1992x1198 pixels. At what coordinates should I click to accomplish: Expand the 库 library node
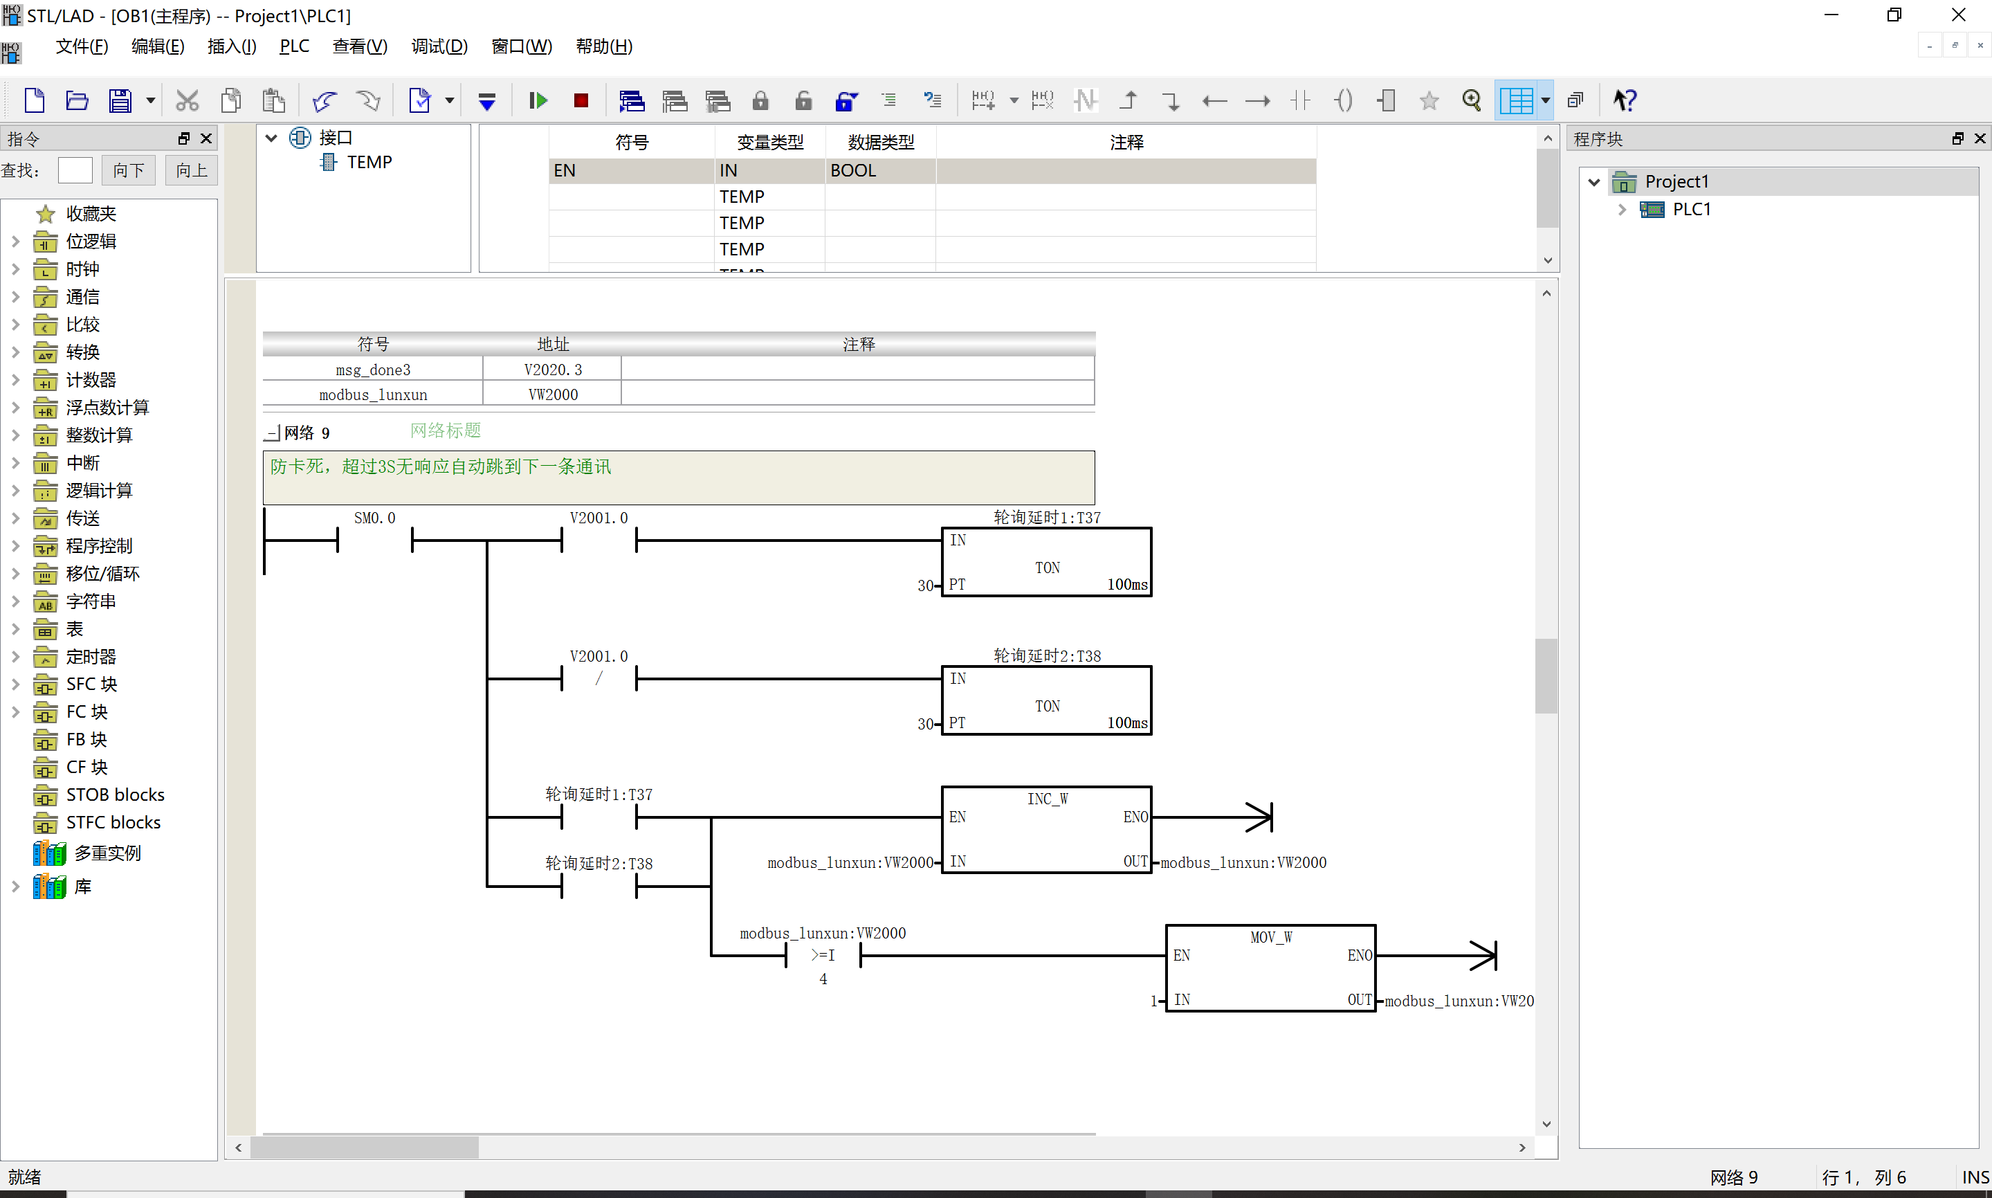(15, 887)
